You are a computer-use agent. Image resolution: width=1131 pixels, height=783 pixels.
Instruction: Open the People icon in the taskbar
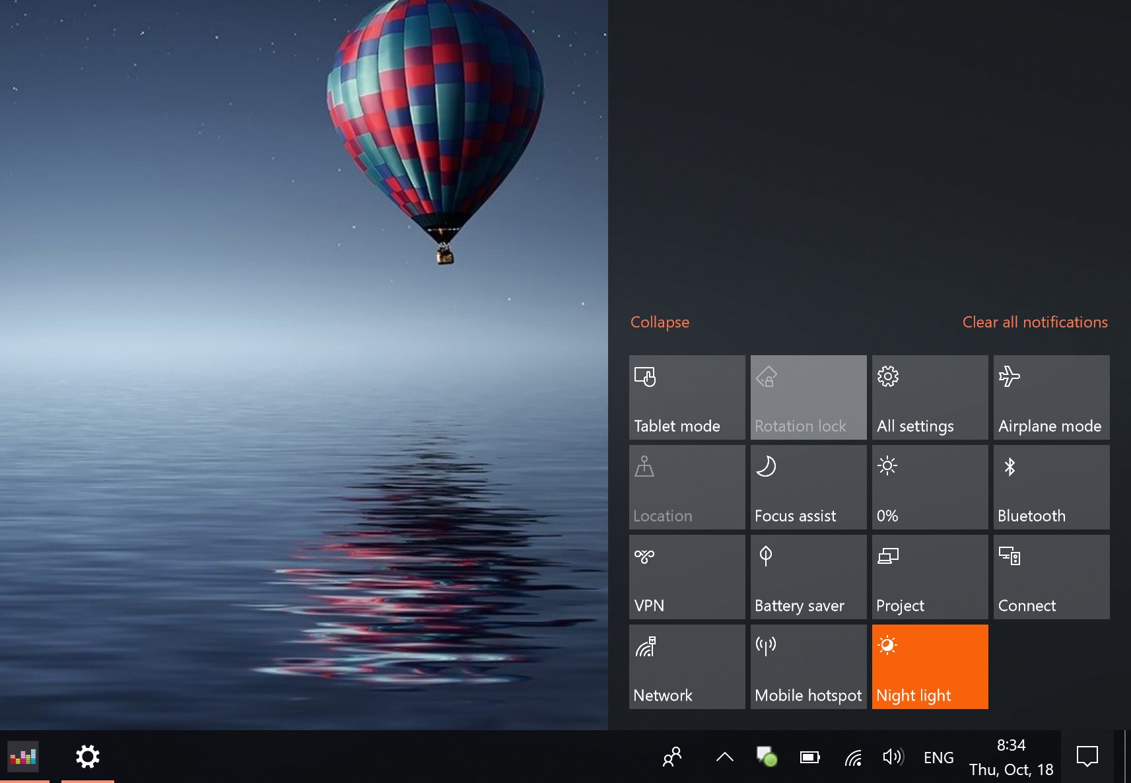(672, 757)
